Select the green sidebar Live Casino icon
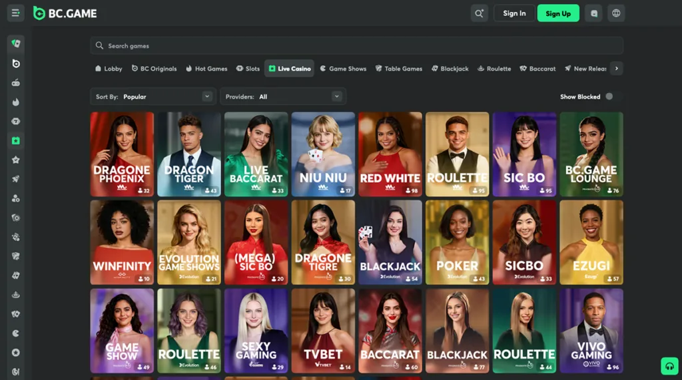The width and height of the screenshot is (682, 380). pos(16,140)
